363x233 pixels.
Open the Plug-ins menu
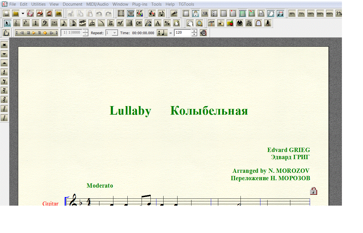140,4
